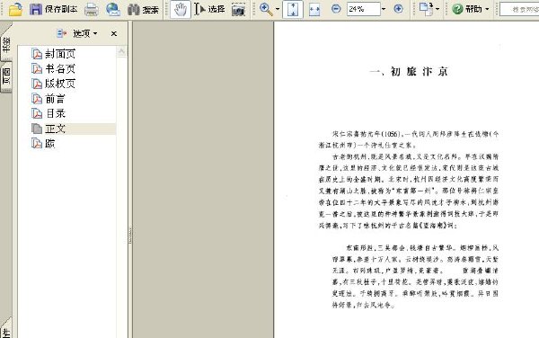Click the PDF icon beside 前言

point(37,99)
